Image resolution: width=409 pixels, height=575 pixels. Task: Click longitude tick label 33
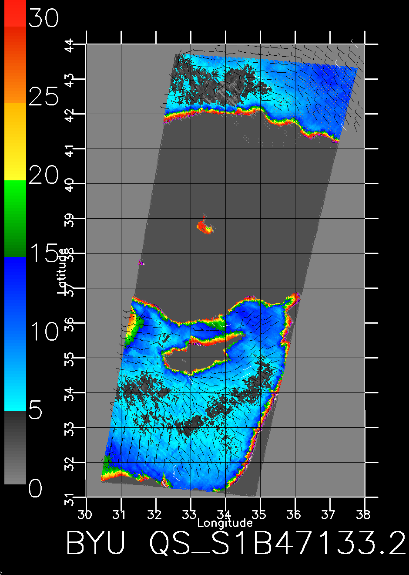coord(190,514)
